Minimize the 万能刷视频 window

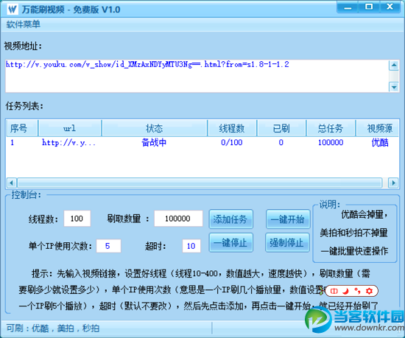click(348, 7)
